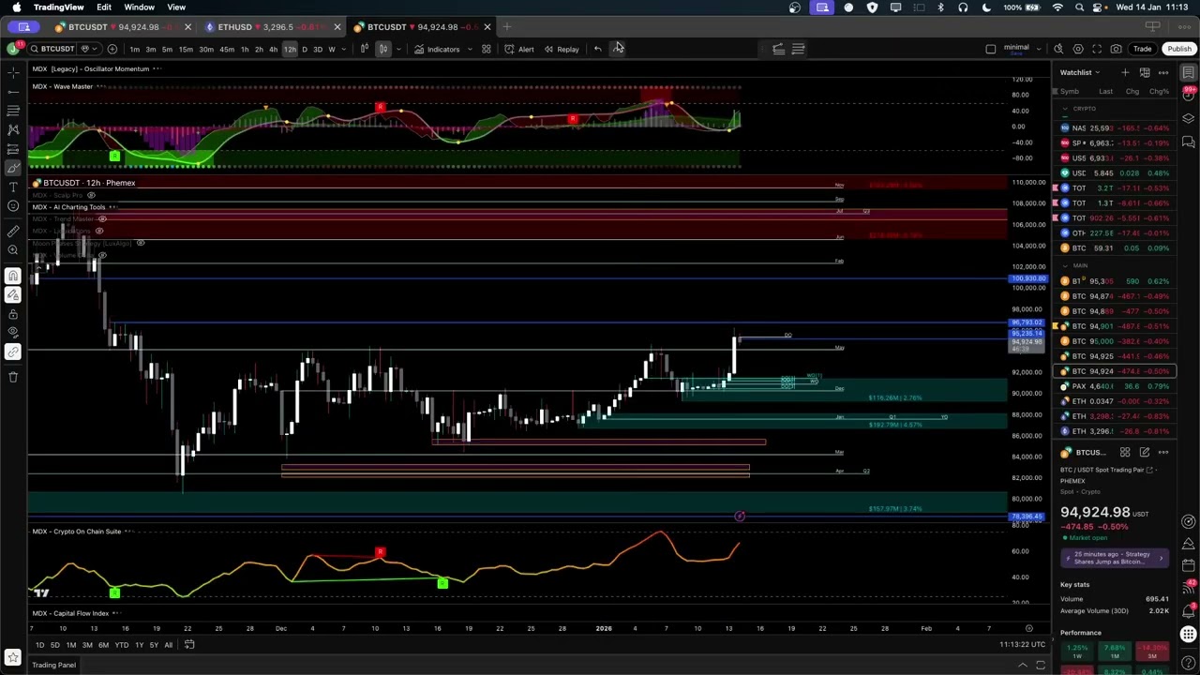The image size is (1200, 675).
Task: Create an Alert
Action: (x=519, y=49)
